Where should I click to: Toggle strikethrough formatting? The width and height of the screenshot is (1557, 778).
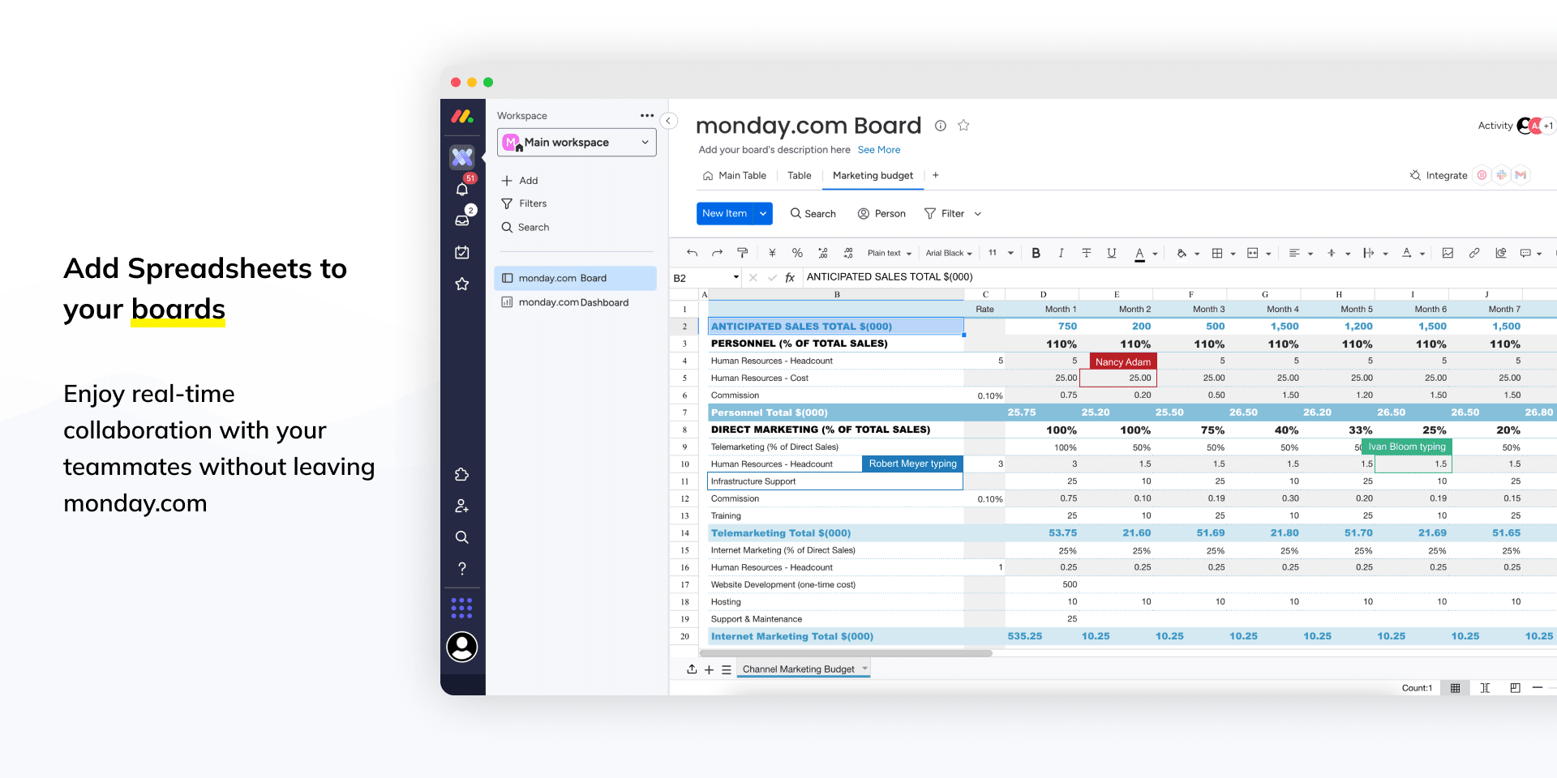tap(1086, 253)
